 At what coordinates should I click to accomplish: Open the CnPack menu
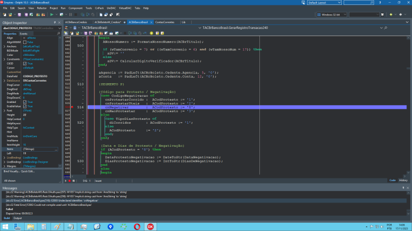pyautogui.click(x=99, y=8)
